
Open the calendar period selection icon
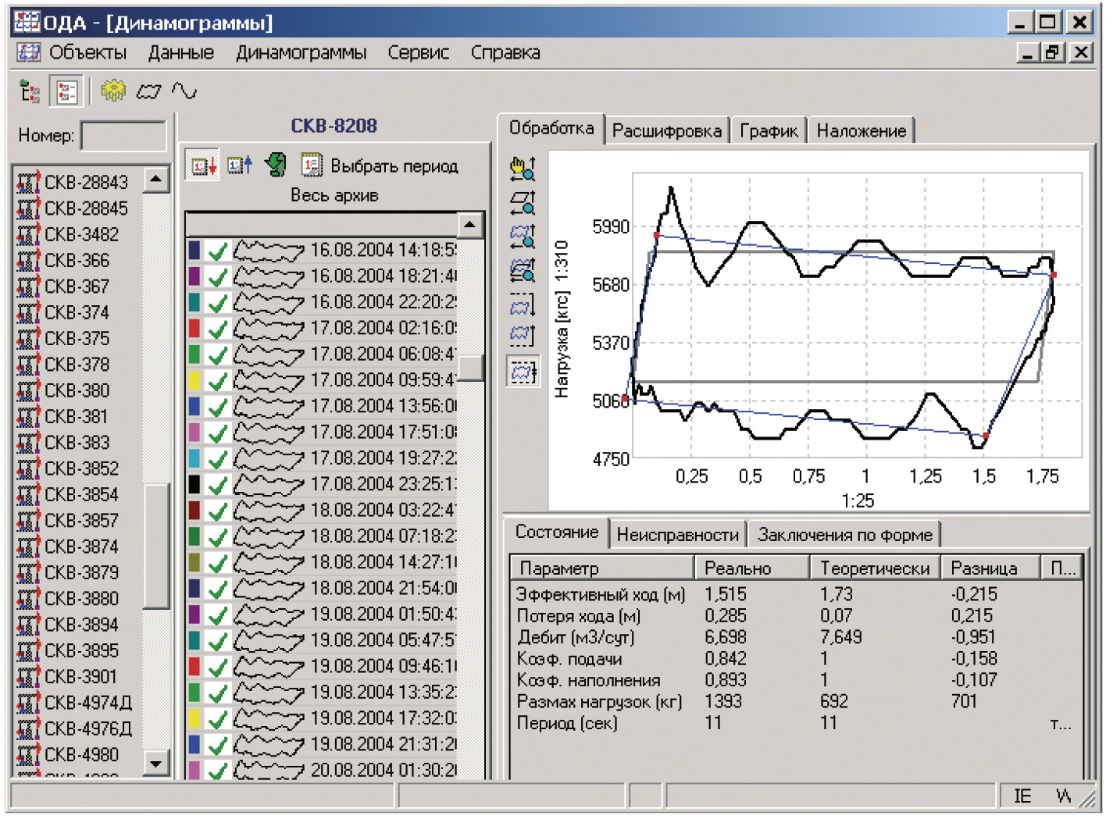[311, 165]
